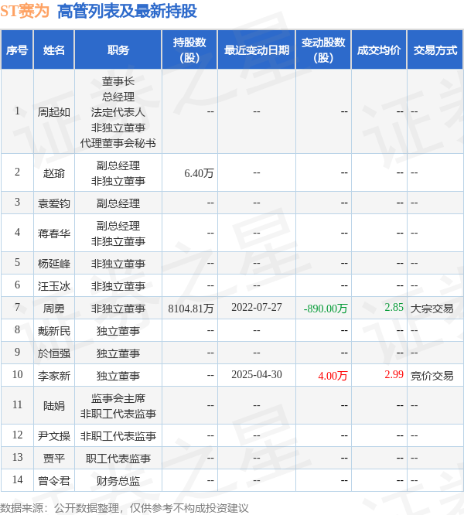Viewport: 464px width, 515px height.
Task: Click the name '於恒强'
Action: (x=54, y=353)
